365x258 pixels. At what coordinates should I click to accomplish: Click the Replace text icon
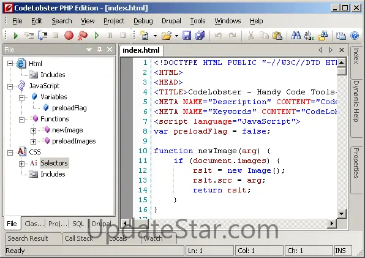click(x=309, y=36)
